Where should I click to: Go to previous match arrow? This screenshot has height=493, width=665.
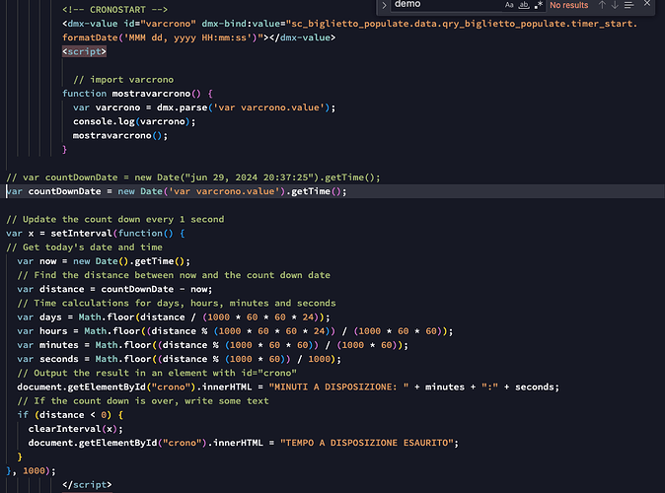pyautogui.click(x=601, y=6)
